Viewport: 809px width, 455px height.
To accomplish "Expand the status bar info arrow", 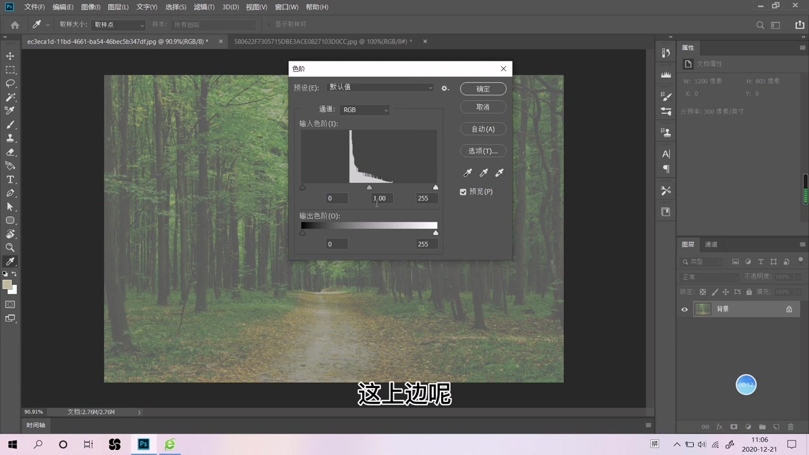I will [x=139, y=412].
